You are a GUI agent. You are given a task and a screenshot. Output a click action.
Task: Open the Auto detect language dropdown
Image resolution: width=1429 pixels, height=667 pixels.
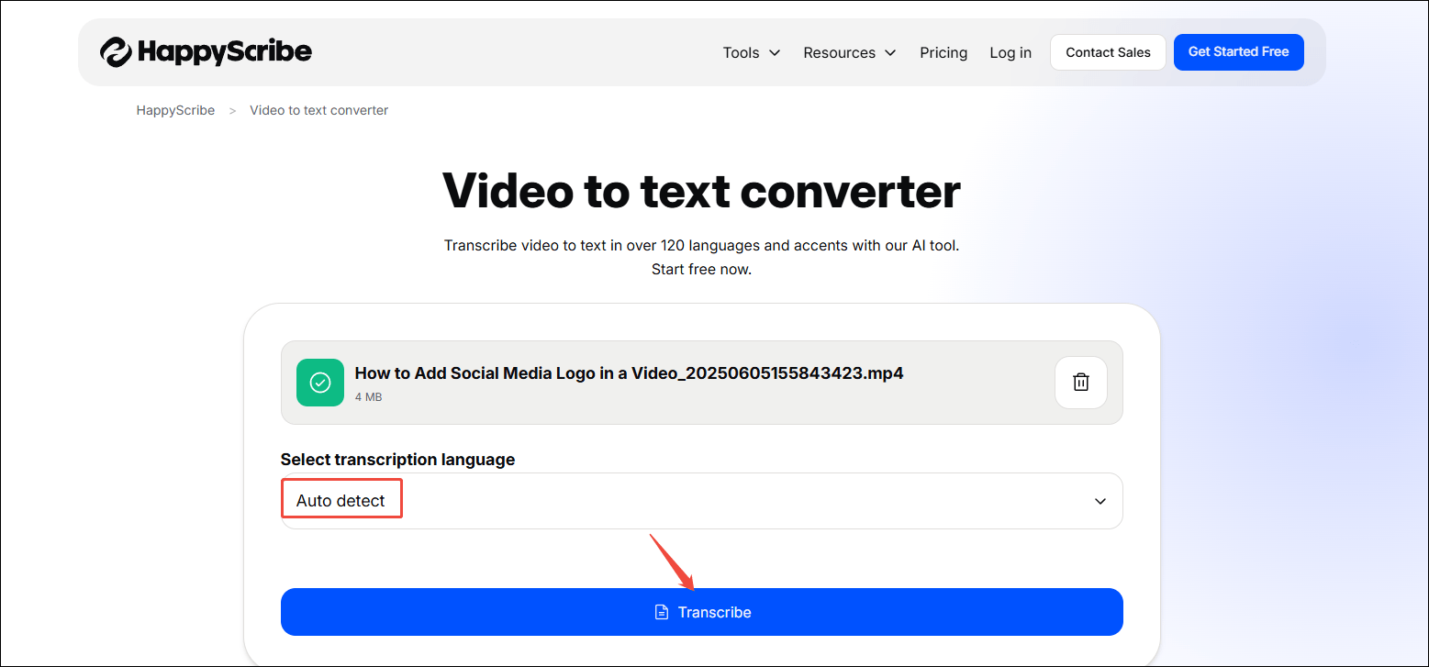(x=701, y=501)
